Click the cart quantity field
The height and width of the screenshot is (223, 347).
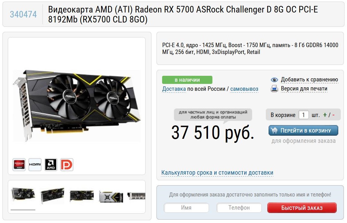click(x=303, y=115)
